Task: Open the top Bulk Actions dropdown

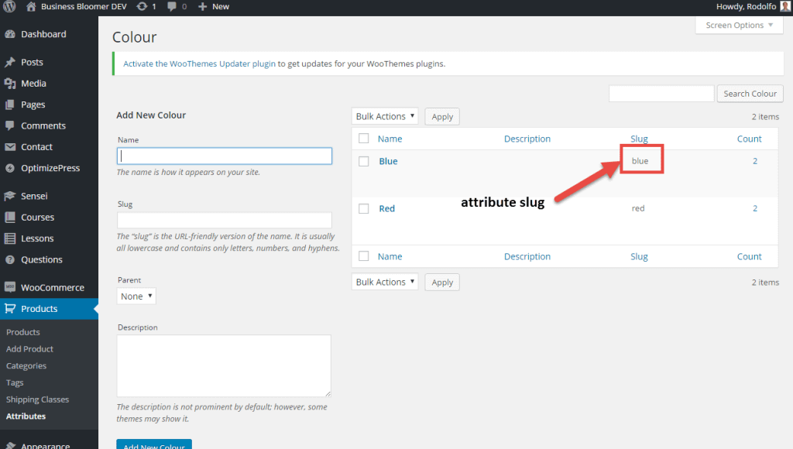Action: (x=385, y=117)
